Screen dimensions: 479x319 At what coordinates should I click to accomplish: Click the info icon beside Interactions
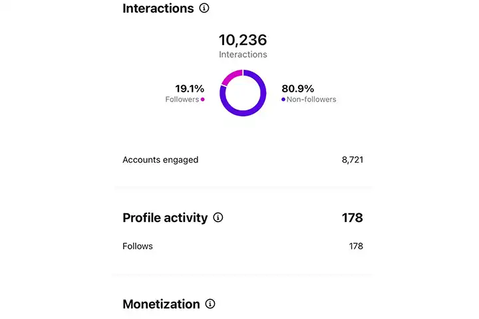tap(204, 9)
